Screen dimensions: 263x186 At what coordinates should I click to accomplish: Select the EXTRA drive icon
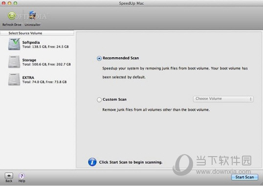[14, 79]
